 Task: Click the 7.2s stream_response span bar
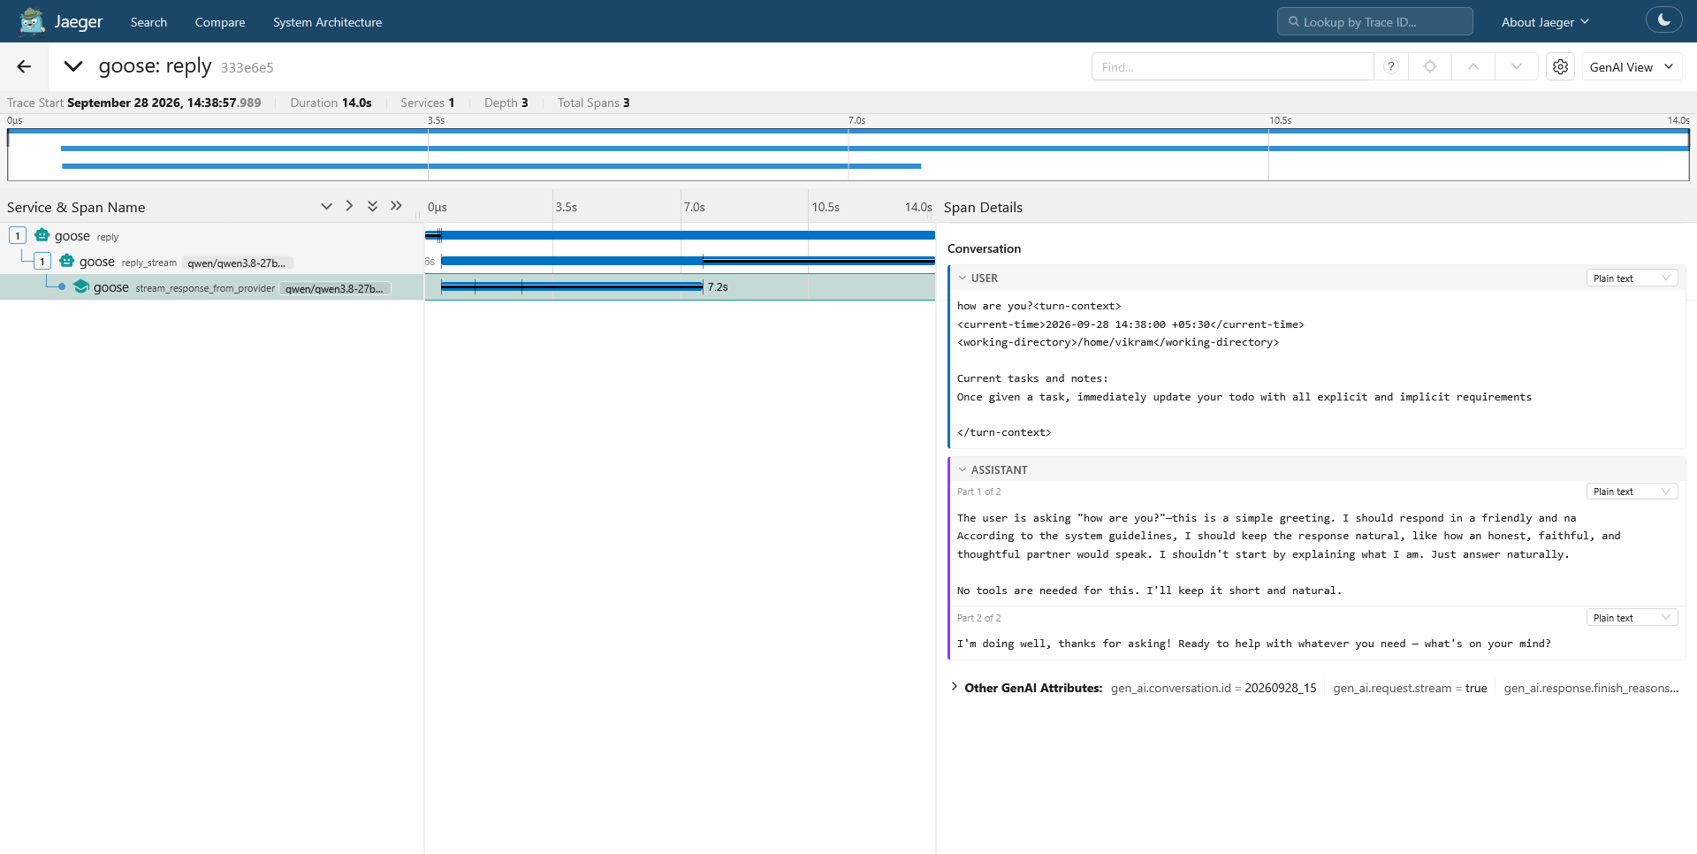[x=572, y=286]
